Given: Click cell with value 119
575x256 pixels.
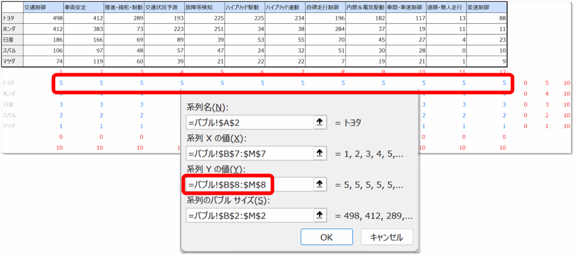Looking at the screenshot, I should [x=84, y=61].
